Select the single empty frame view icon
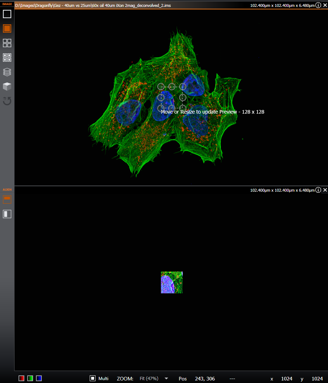The height and width of the screenshot is (383, 328). tap(7, 14)
